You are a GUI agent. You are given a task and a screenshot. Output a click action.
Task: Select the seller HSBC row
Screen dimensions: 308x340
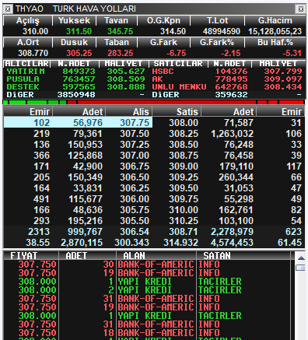click(x=227, y=72)
